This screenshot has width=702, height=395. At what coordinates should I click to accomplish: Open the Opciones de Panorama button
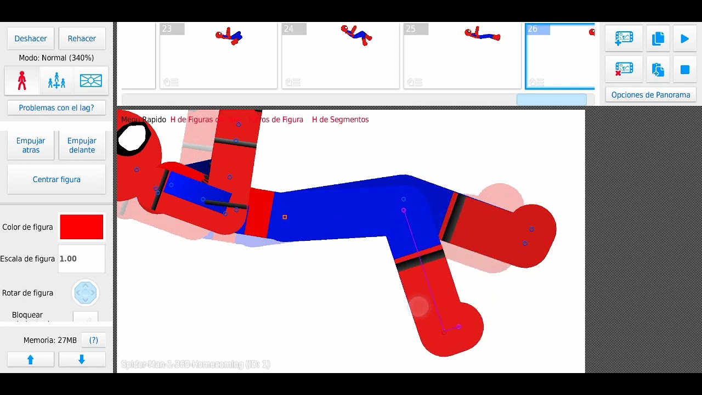click(x=651, y=95)
